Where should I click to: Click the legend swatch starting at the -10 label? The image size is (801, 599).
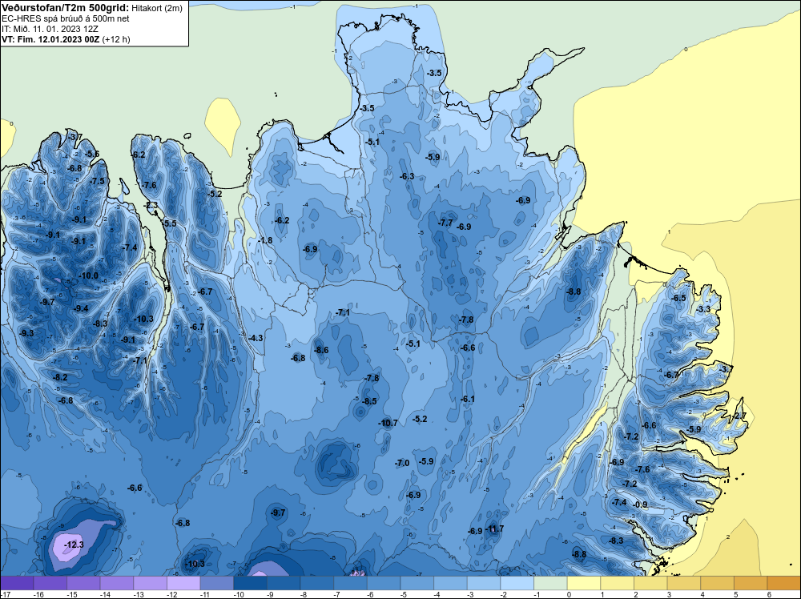click(250, 583)
